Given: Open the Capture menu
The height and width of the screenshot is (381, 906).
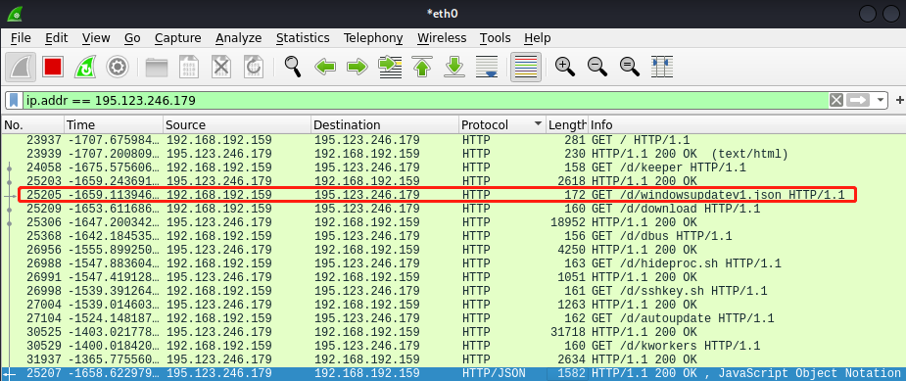Looking at the screenshot, I should point(178,38).
